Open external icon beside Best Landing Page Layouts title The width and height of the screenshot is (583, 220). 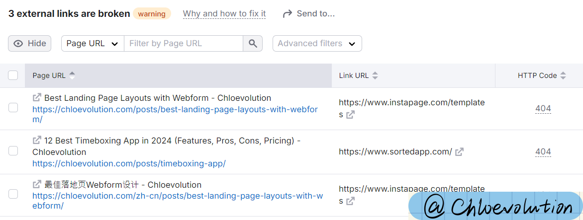point(37,97)
